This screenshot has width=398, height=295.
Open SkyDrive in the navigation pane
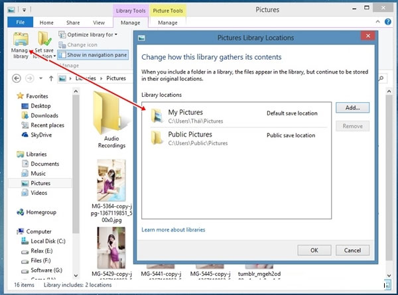tap(36, 135)
